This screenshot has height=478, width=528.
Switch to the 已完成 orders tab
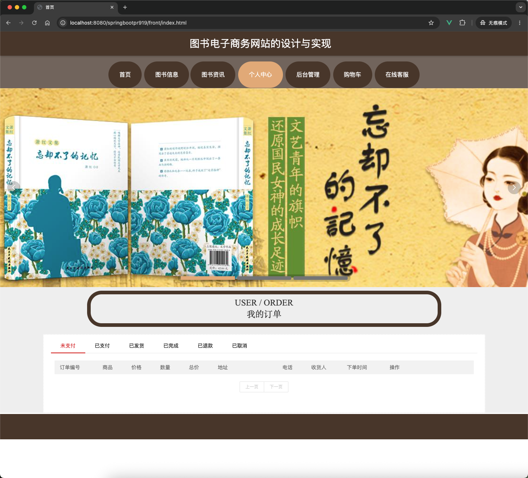point(171,346)
